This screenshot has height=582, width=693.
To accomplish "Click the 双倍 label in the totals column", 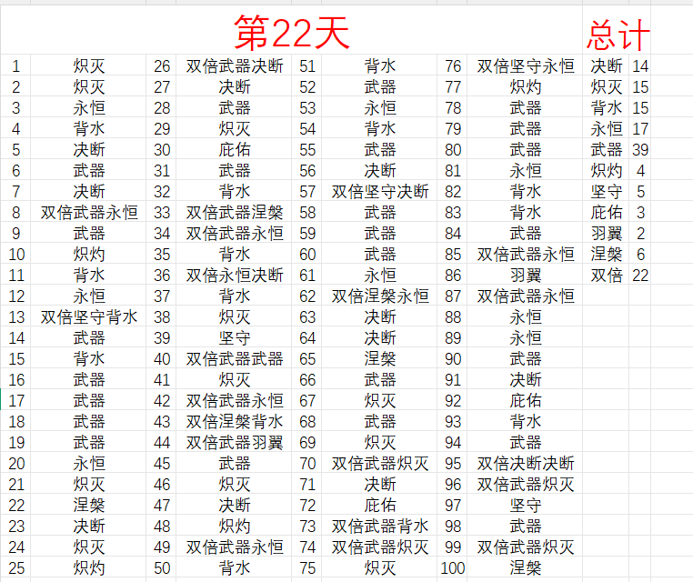I will (x=607, y=276).
